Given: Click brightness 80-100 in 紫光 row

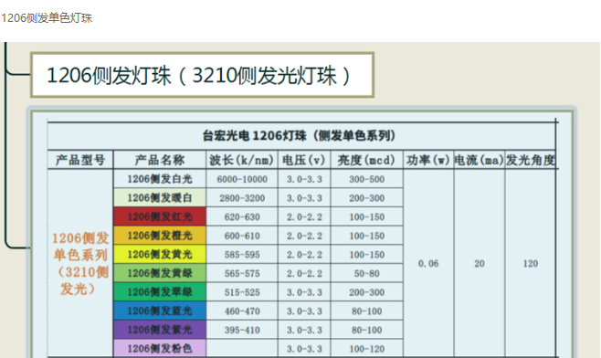Looking at the screenshot, I should (x=367, y=330).
